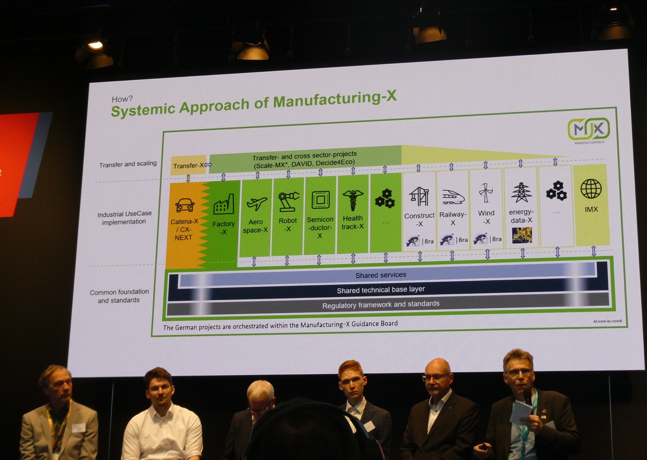Click the globe icon above IMX
The image size is (647, 460).
coord(591,189)
